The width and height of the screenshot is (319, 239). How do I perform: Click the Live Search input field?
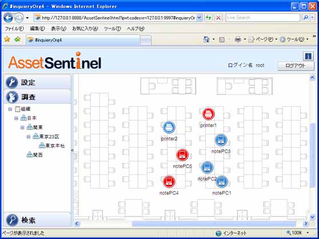pyautogui.click(x=262, y=18)
